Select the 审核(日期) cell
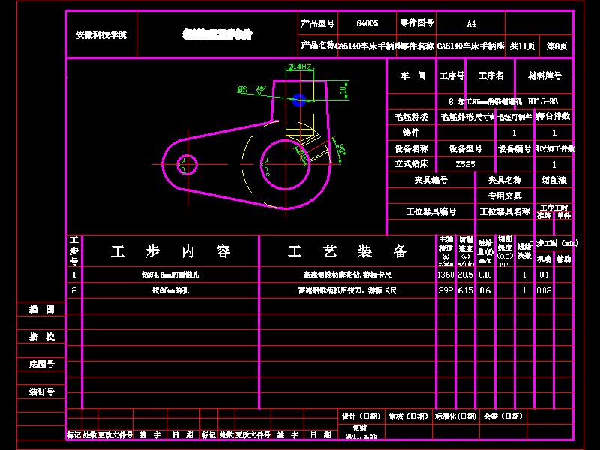 tap(408, 416)
